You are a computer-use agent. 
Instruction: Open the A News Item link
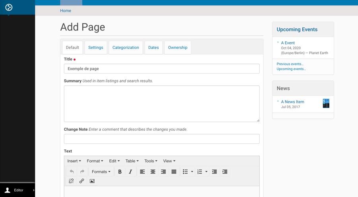292,102
